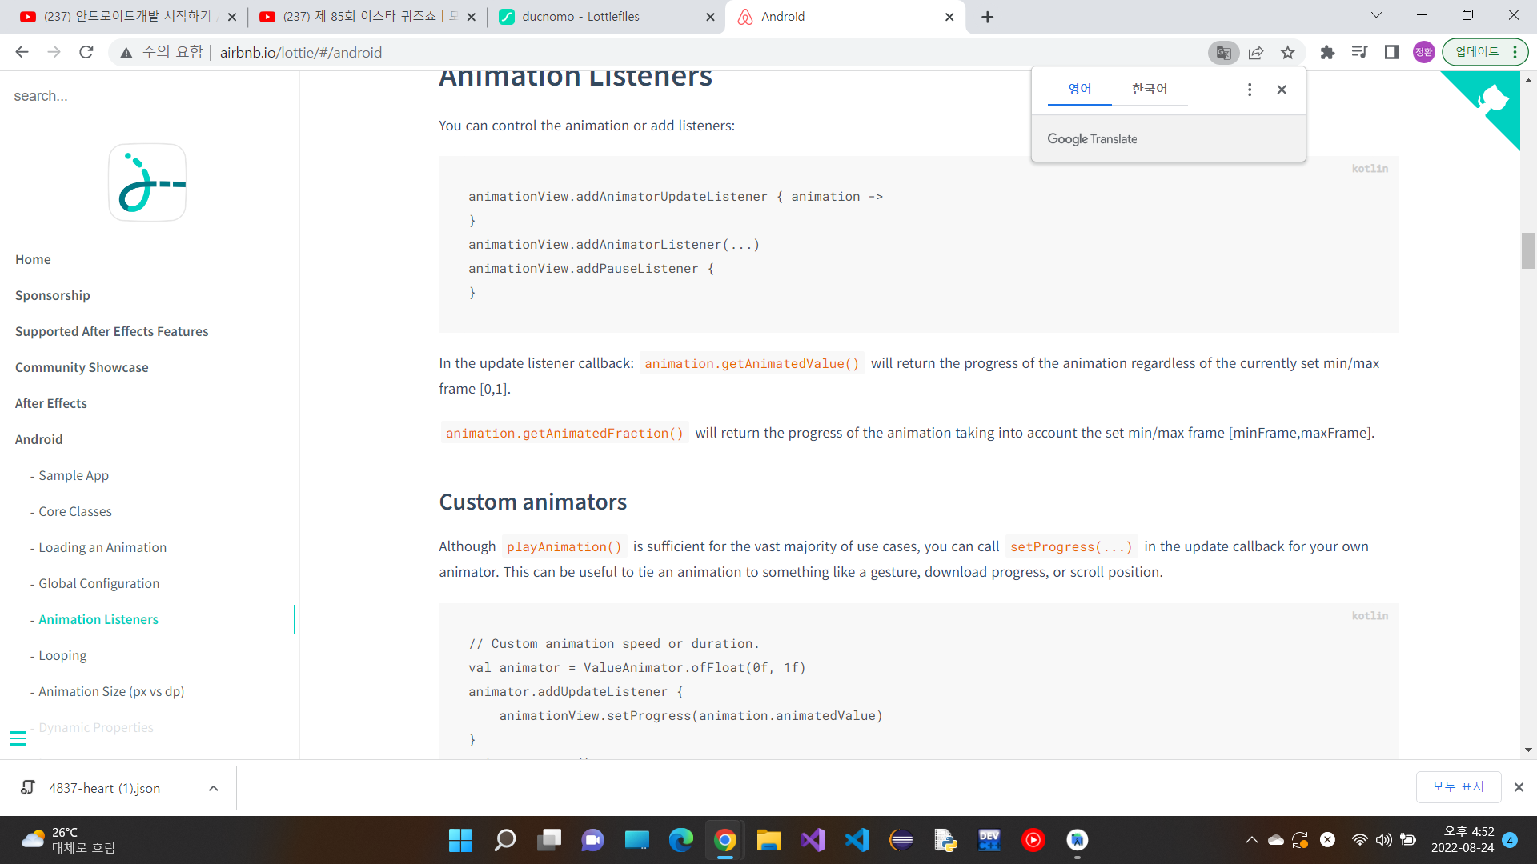
Task: Click the page vertical scrollbar thumb
Action: point(1528,250)
